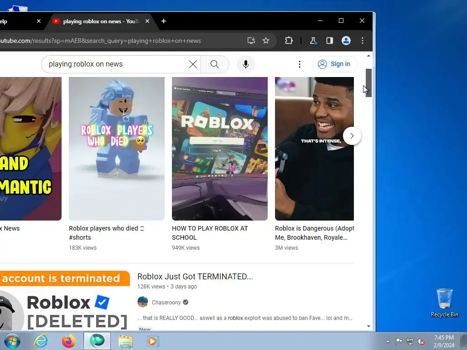
Task: Maximize the browser window
Action: coord(341,21)
